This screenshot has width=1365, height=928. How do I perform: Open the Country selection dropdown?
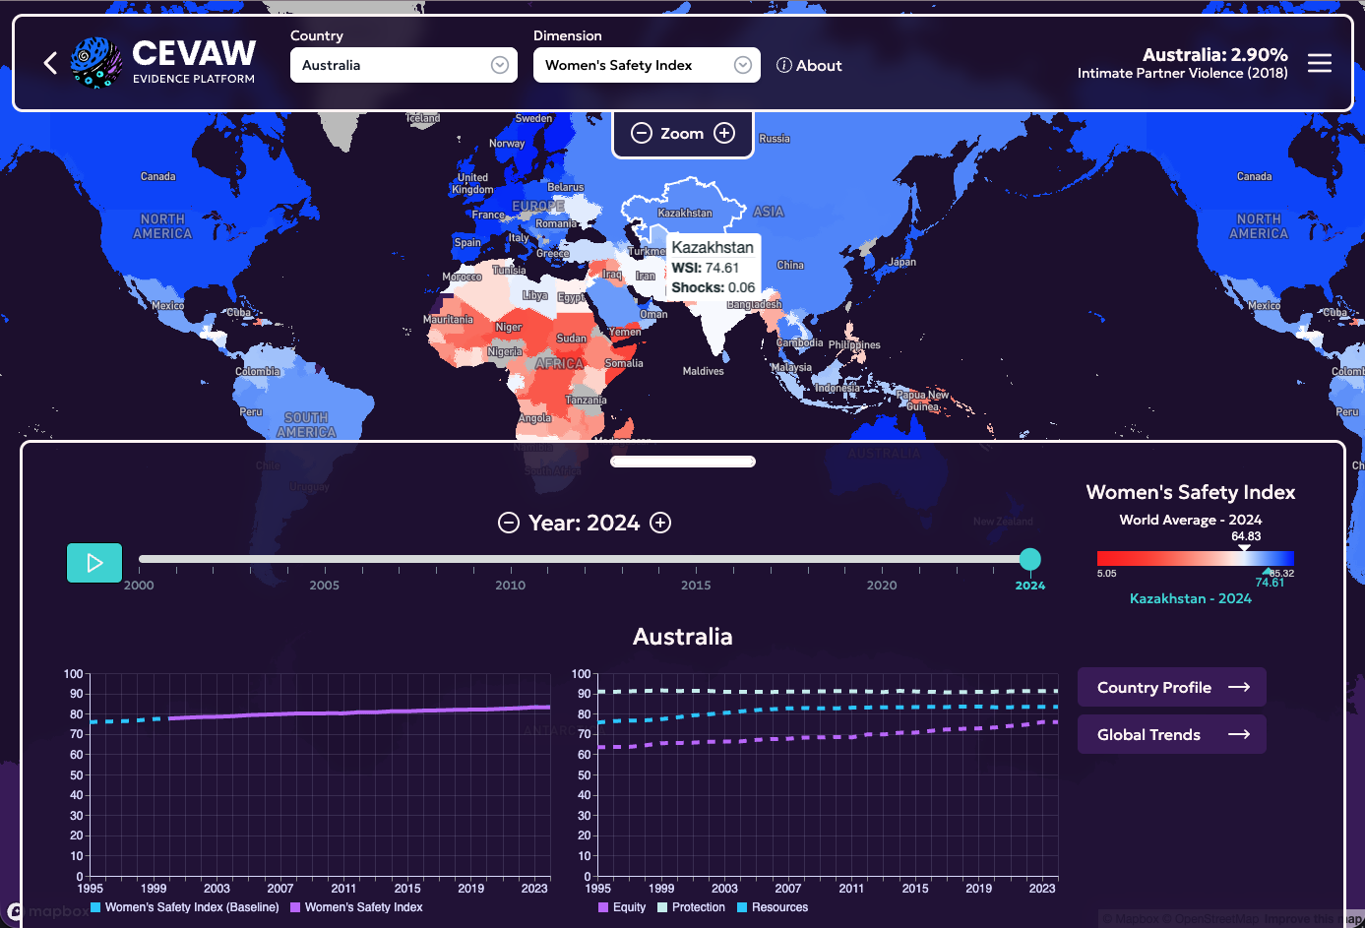[403, 64]
